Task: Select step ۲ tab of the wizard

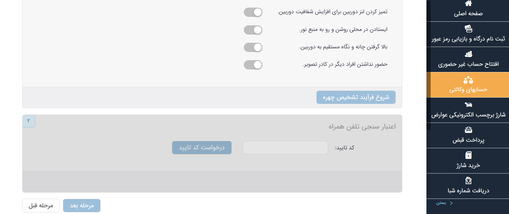Action: 28,121
